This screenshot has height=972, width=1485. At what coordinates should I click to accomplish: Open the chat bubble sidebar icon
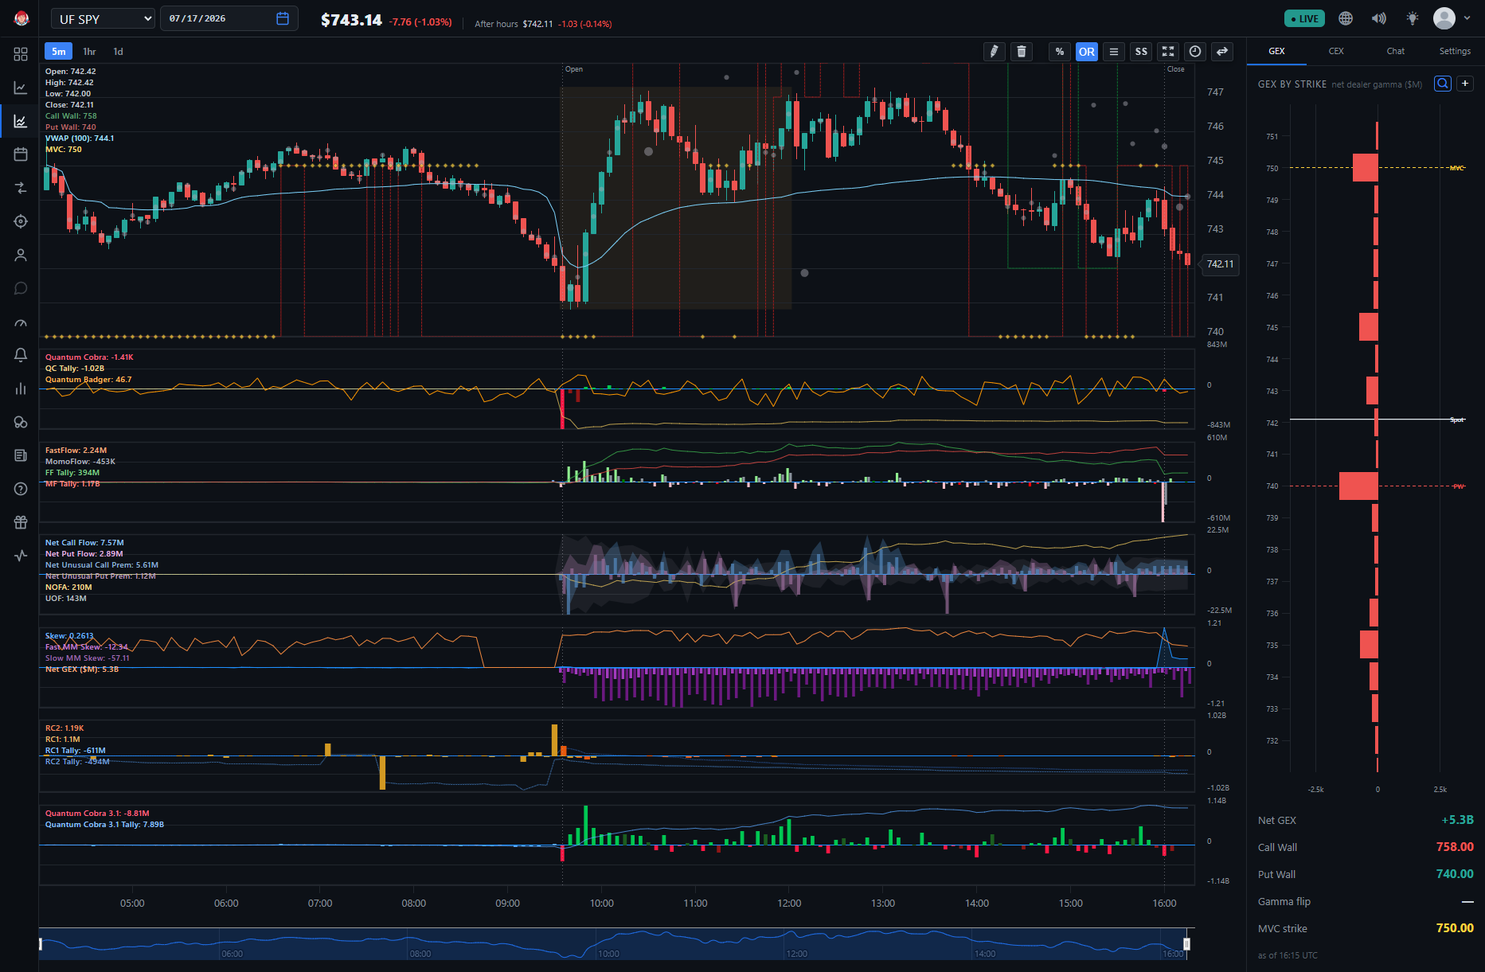click(21, 288)
